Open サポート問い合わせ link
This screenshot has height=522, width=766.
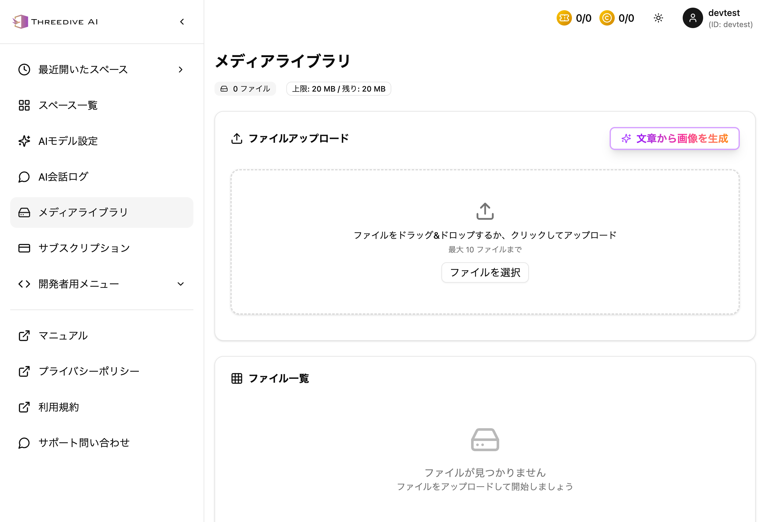click(101, 443)
